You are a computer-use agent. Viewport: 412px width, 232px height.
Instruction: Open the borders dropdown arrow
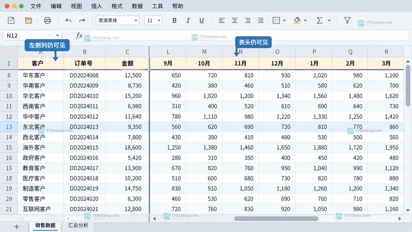[x=284, y=20]
